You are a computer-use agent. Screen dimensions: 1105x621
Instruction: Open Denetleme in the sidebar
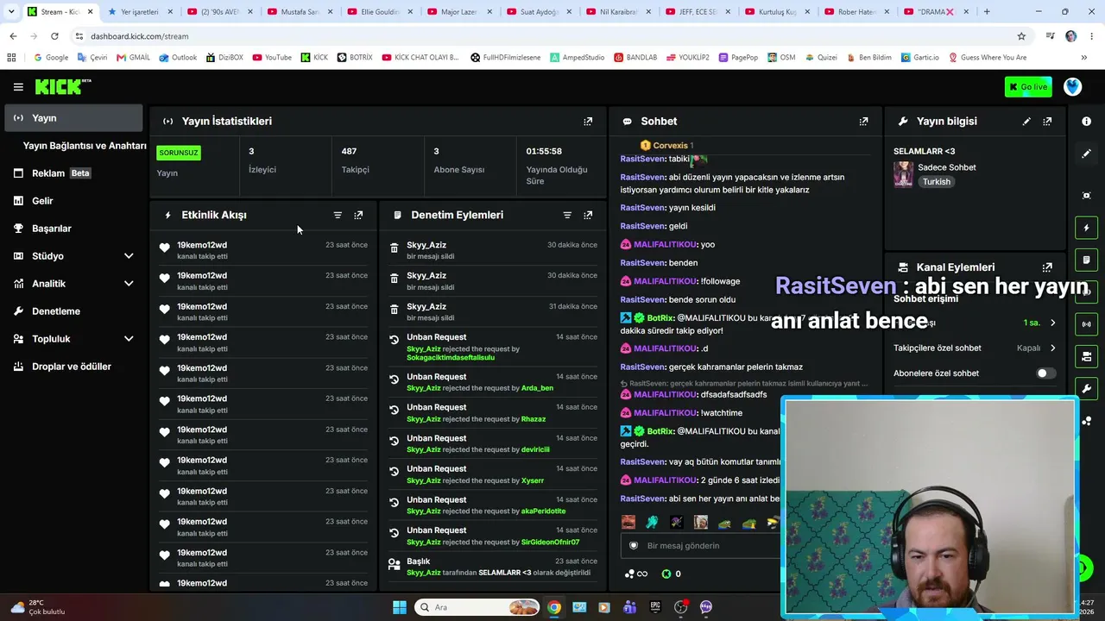(x=73, y=311)
